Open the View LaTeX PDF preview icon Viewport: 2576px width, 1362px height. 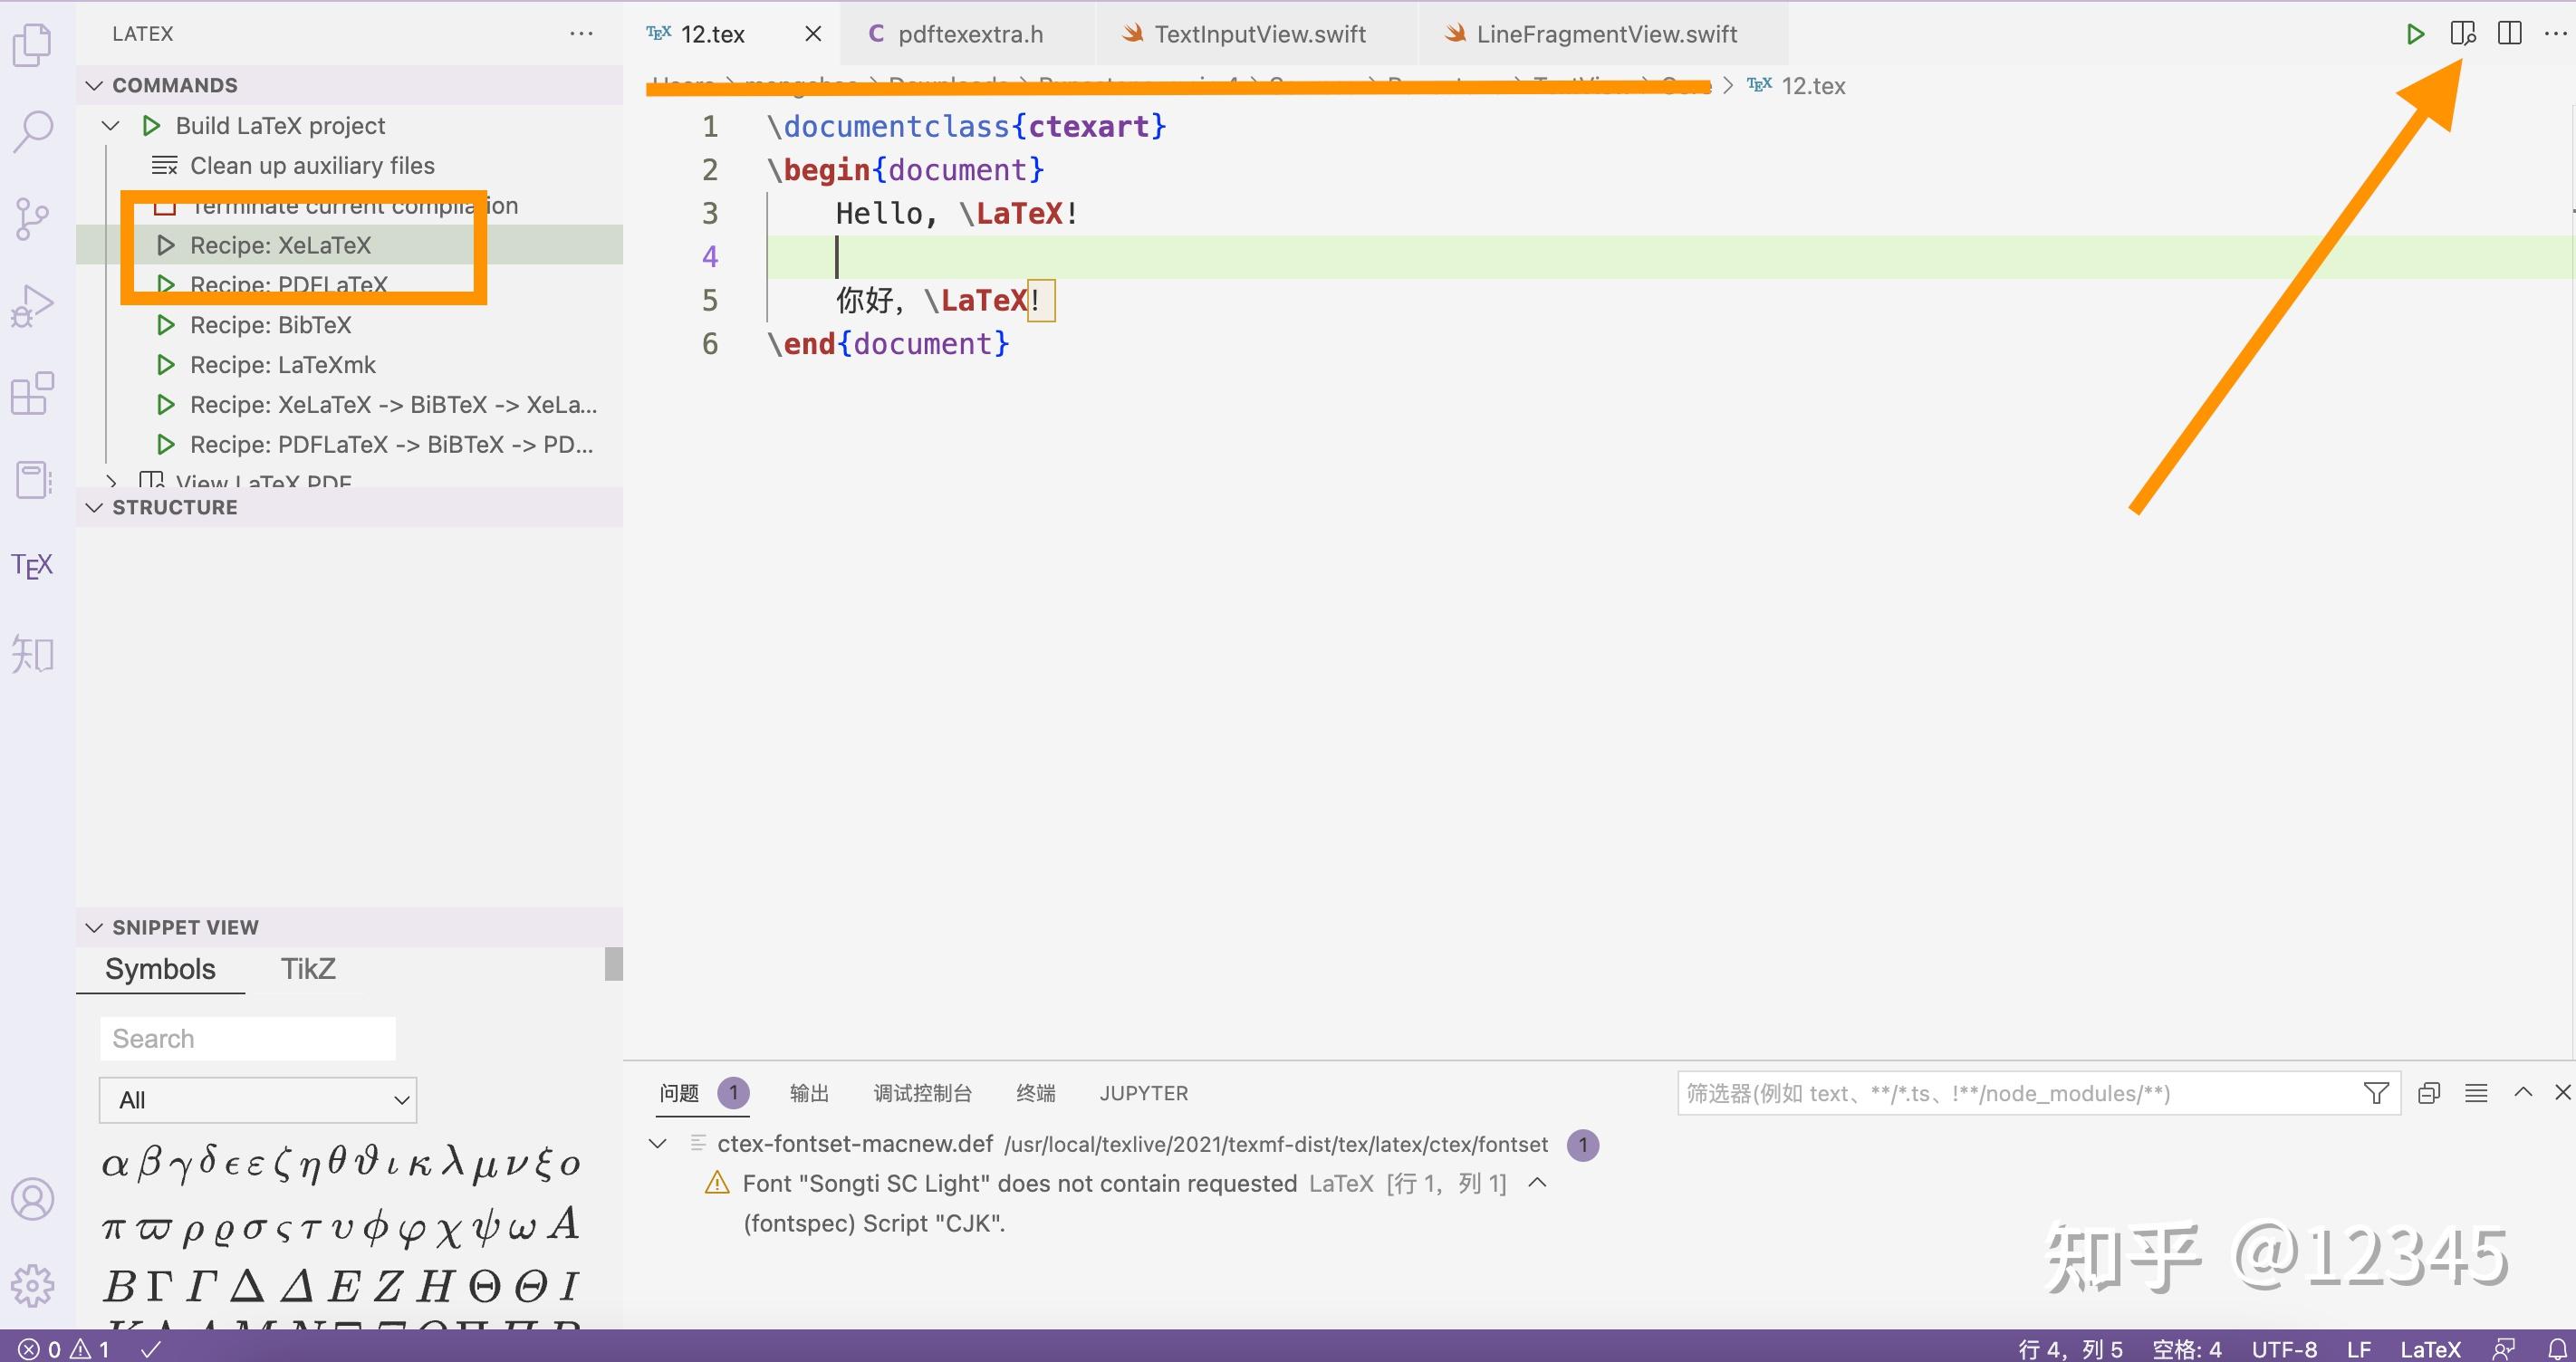coord(2462,34)
